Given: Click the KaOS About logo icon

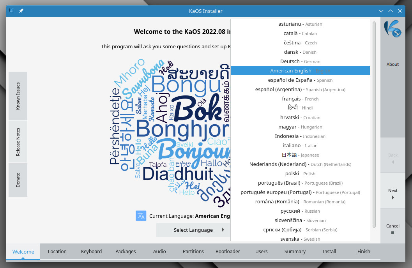Looking at the screenshot, I should click(393, 29).
